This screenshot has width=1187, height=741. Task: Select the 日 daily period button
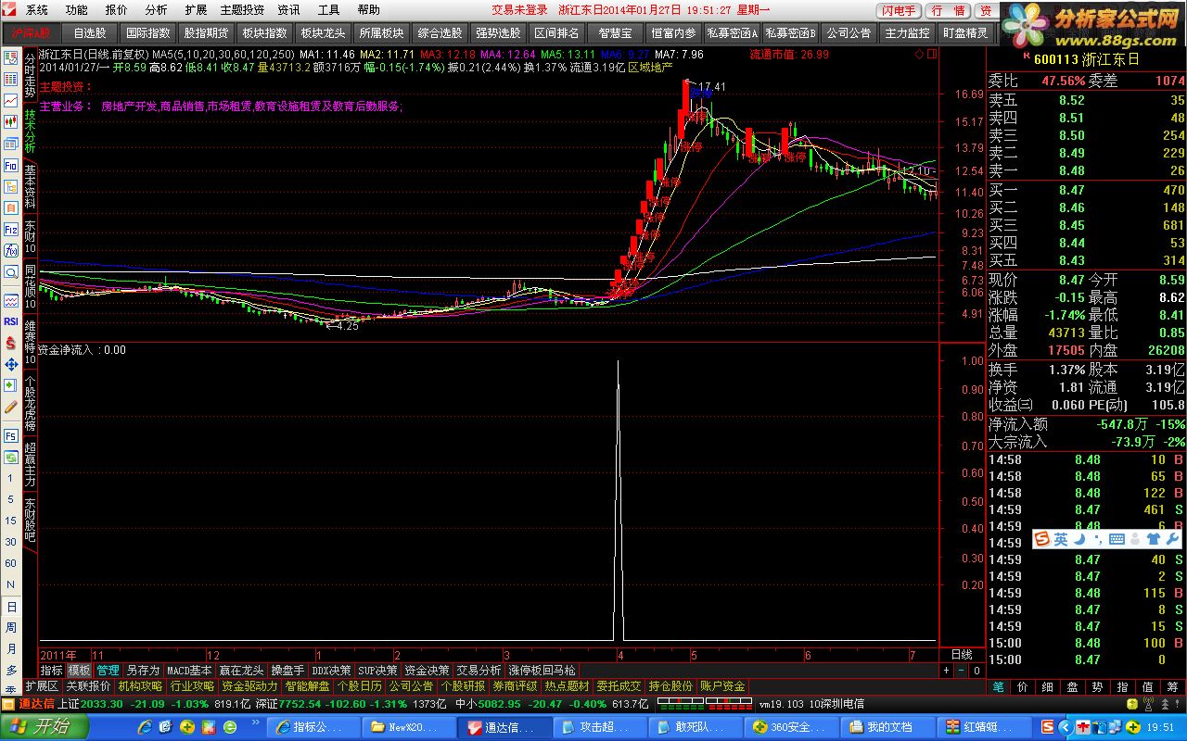[11, 607]
